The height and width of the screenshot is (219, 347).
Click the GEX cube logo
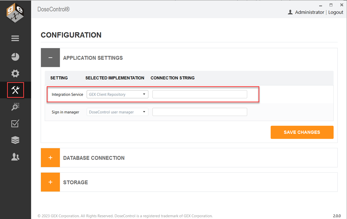point(15,13)
